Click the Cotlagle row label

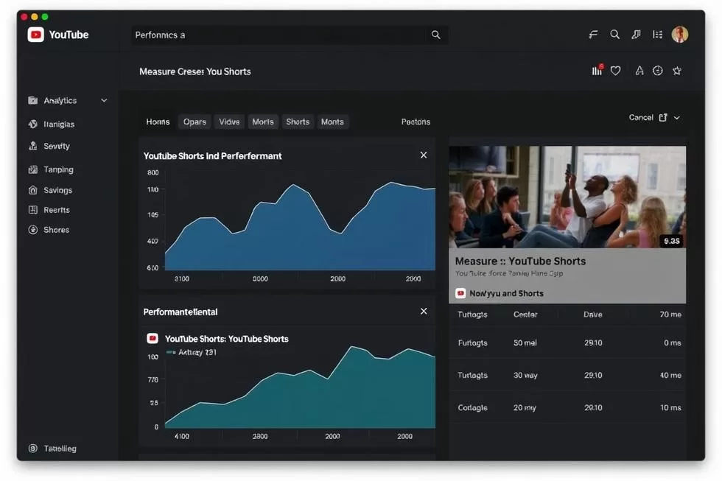(472, 408)
